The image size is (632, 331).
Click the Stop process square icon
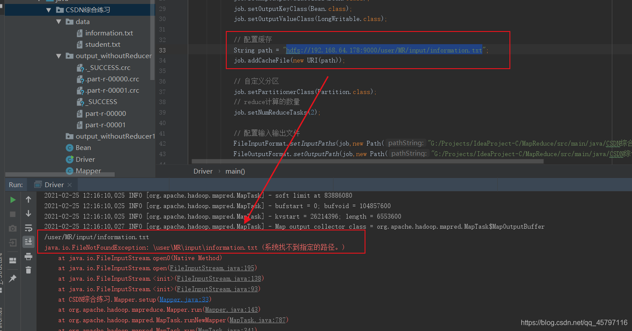point(13,214)
